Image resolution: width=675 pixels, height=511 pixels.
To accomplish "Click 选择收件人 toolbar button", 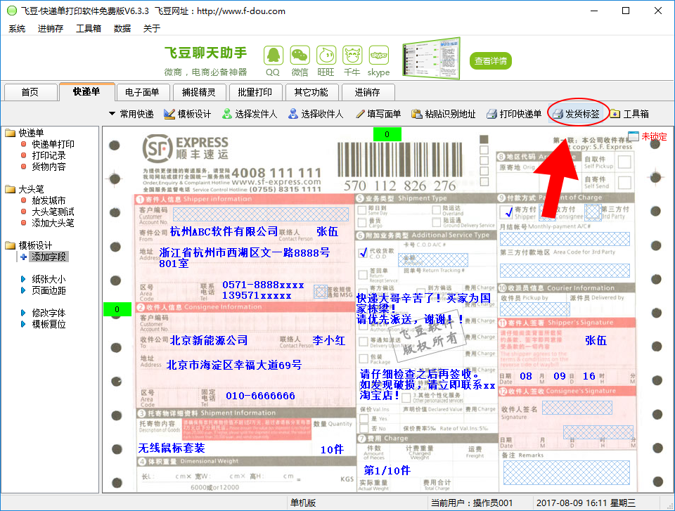I will [x=316, y=114].
